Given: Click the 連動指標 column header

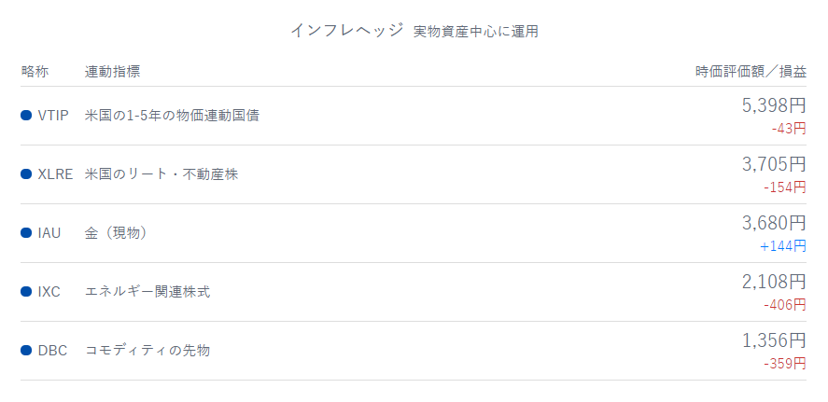Looking at the screenshot, I should coord(113,72).
